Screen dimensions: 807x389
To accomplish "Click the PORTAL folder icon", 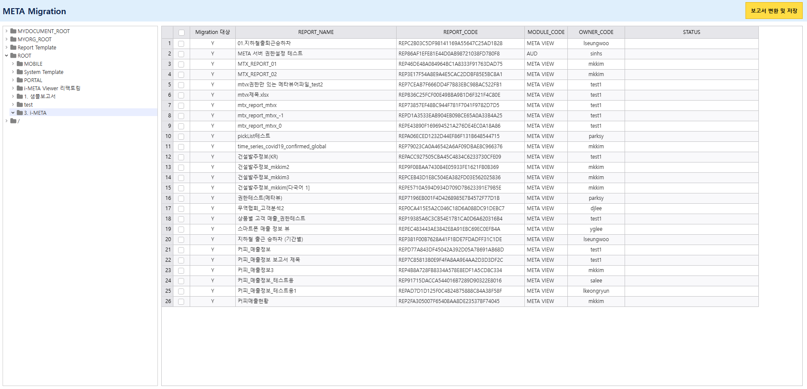I will 20,80.
